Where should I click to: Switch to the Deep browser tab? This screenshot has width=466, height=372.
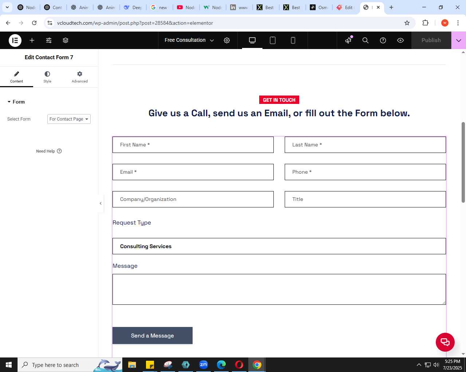[x=133, y=7]
